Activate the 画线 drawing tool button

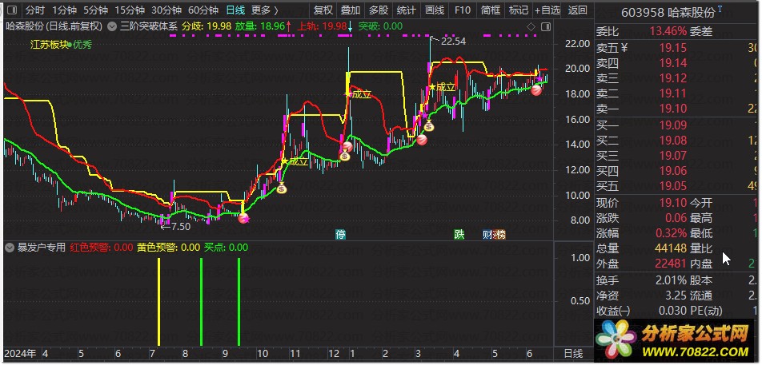point(435,10)
